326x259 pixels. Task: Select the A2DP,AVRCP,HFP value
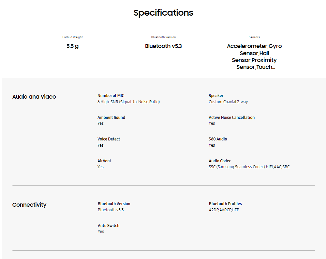pos(224,210)
